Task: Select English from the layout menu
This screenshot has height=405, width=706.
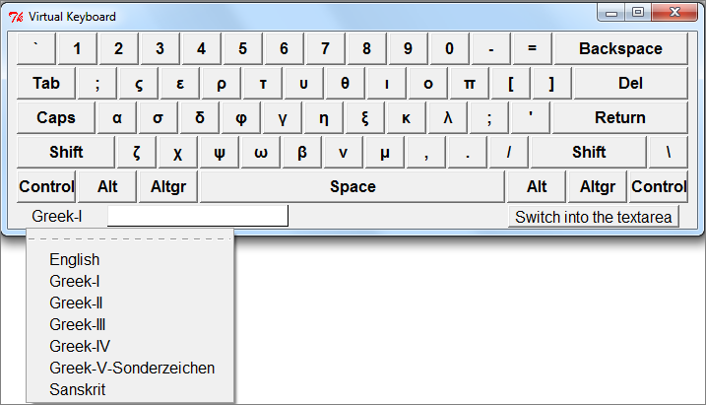Action: [x=74, y=259]
